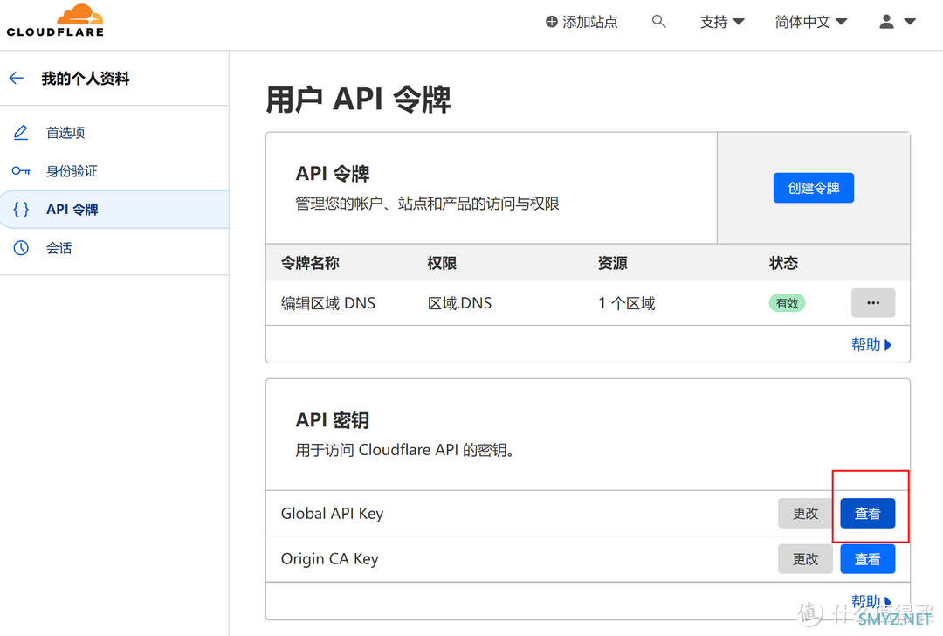Viewport: 943px width, 636px height.
Task: Click the Cloudflare logo
Action: 55,21
